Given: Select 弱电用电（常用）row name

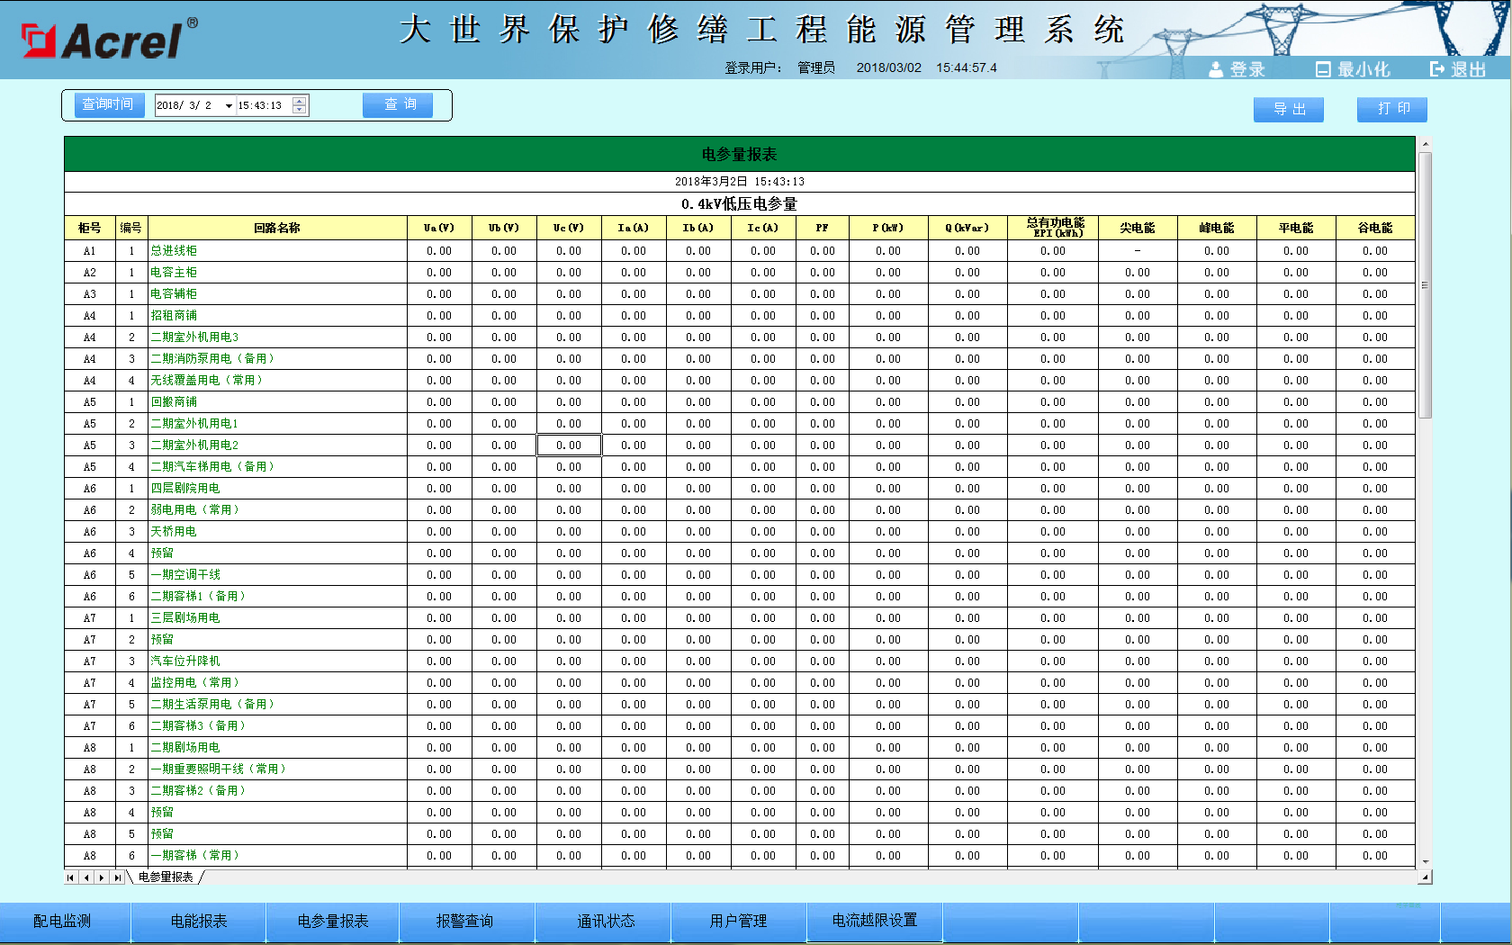Looking at the screenshot, I should [195, 510].
